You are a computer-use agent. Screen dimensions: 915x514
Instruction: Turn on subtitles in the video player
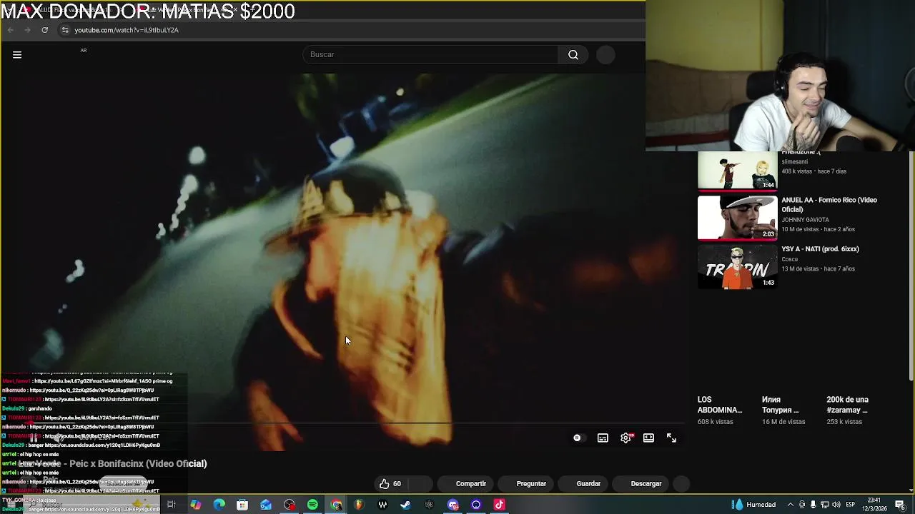point(603,438)
